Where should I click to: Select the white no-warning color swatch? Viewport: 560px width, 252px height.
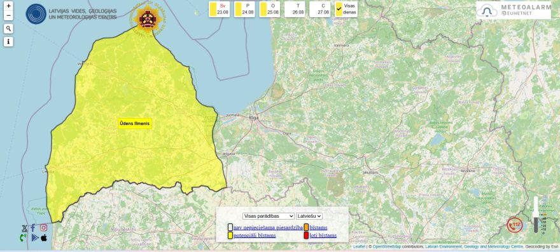click(x=230, y=227)
